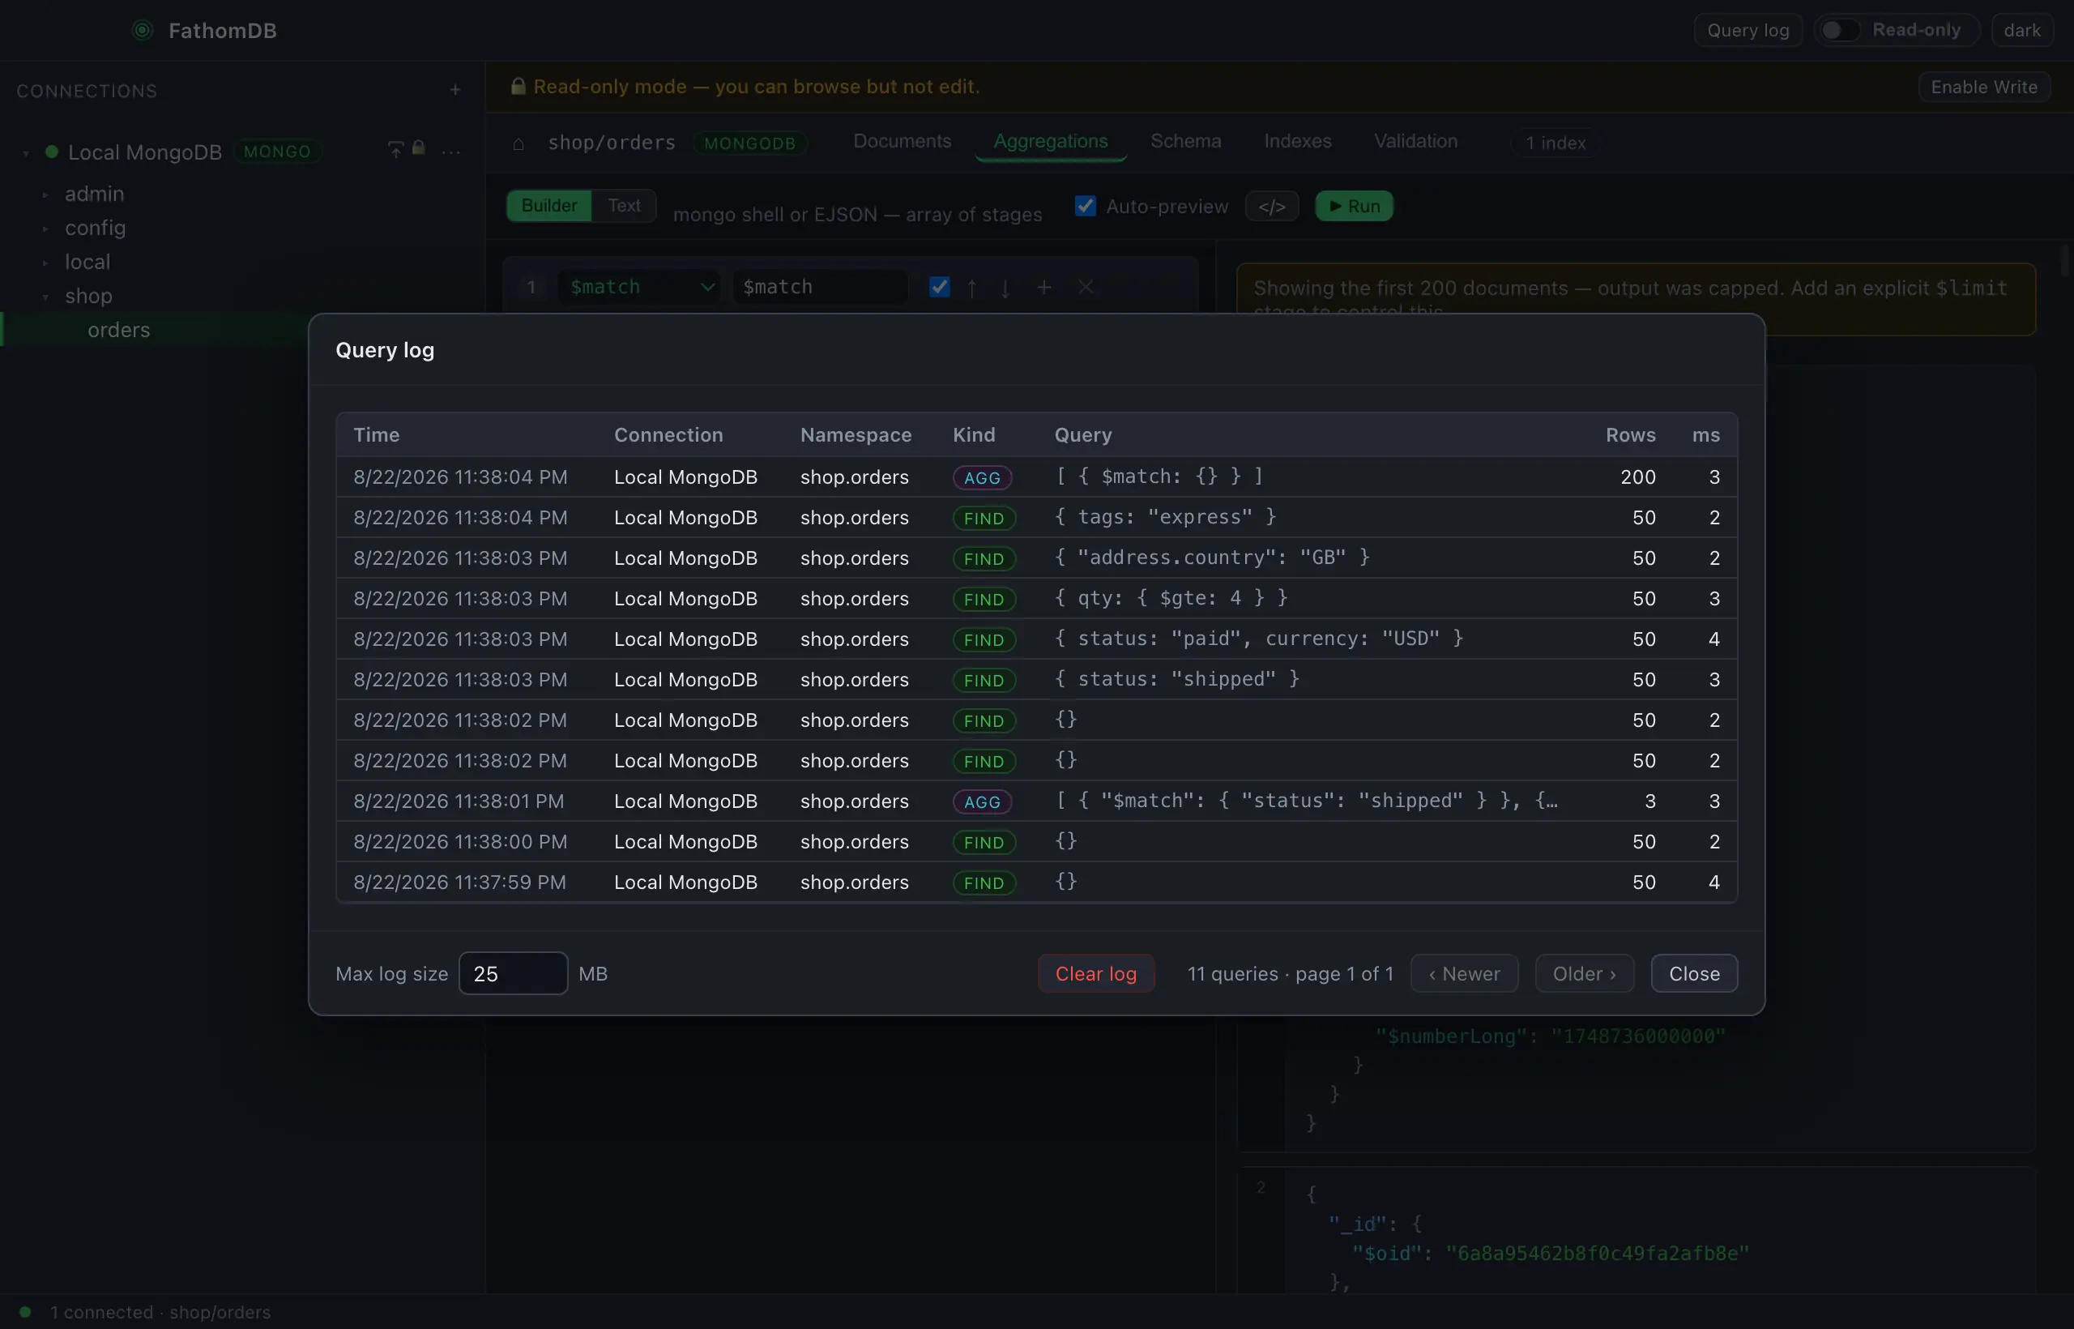
Task: Click the $match stage name field
Action: click(820, 287)
